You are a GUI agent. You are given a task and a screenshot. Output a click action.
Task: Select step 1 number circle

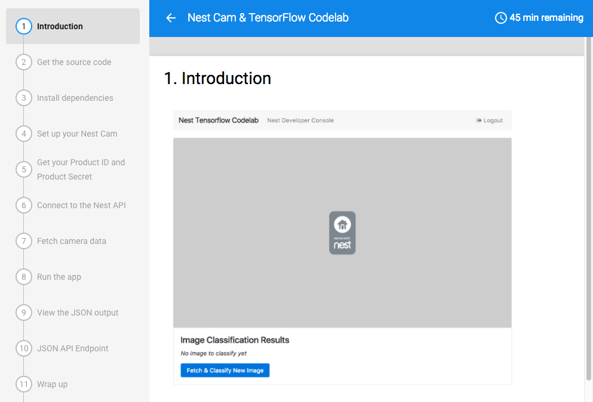point(24,26)
